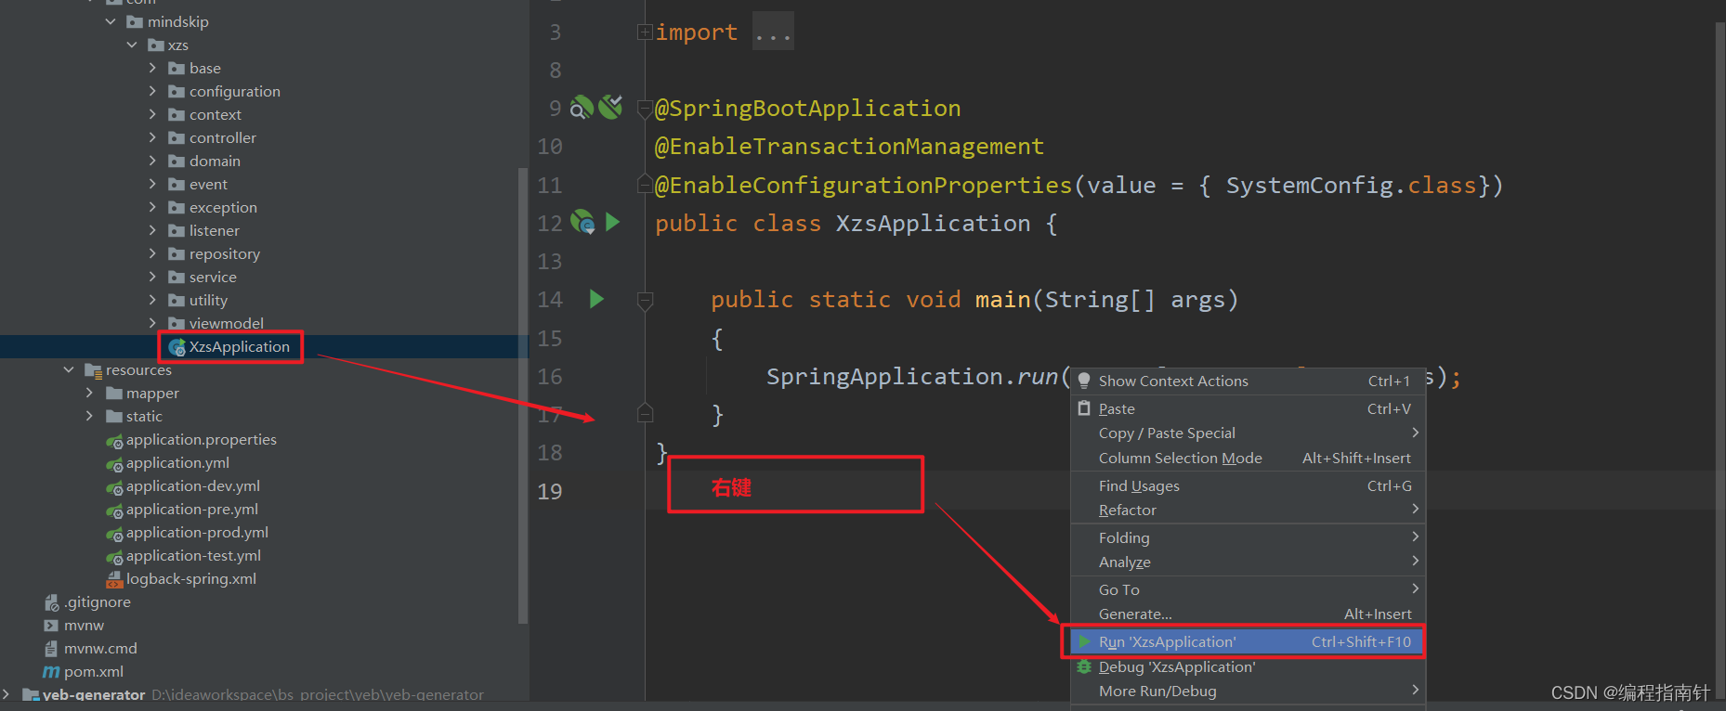Select XzsApplication class in project tree
1726x711 pixels.
(239, 346)
